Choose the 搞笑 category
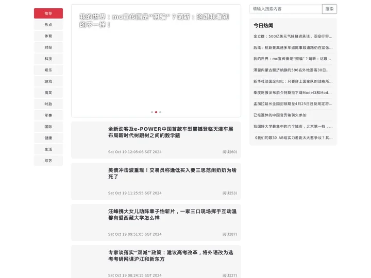Viewport: 371px width, 278px height. [x=48, y=93]
